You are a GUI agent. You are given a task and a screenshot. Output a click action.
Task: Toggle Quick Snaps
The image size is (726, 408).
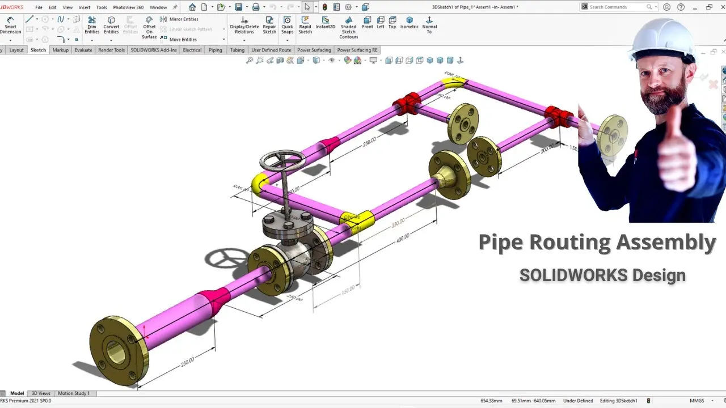pos(288,25)
